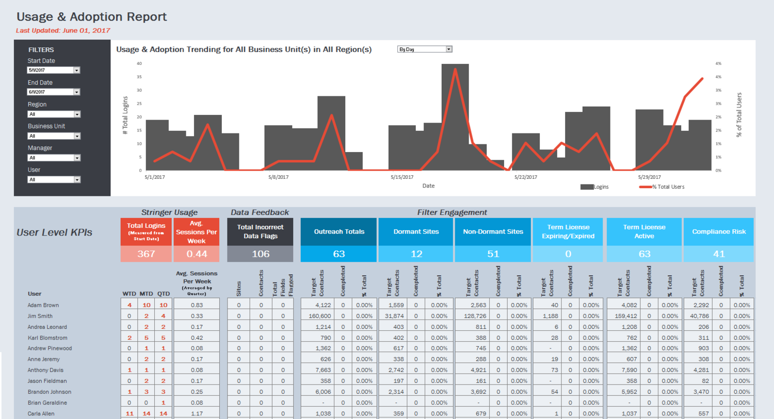774x419 pixels.
Task: Click the Logins legend gray swatch
Action: click(x=587, y=187)
